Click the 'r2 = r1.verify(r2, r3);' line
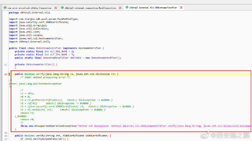 pos(63,110)
